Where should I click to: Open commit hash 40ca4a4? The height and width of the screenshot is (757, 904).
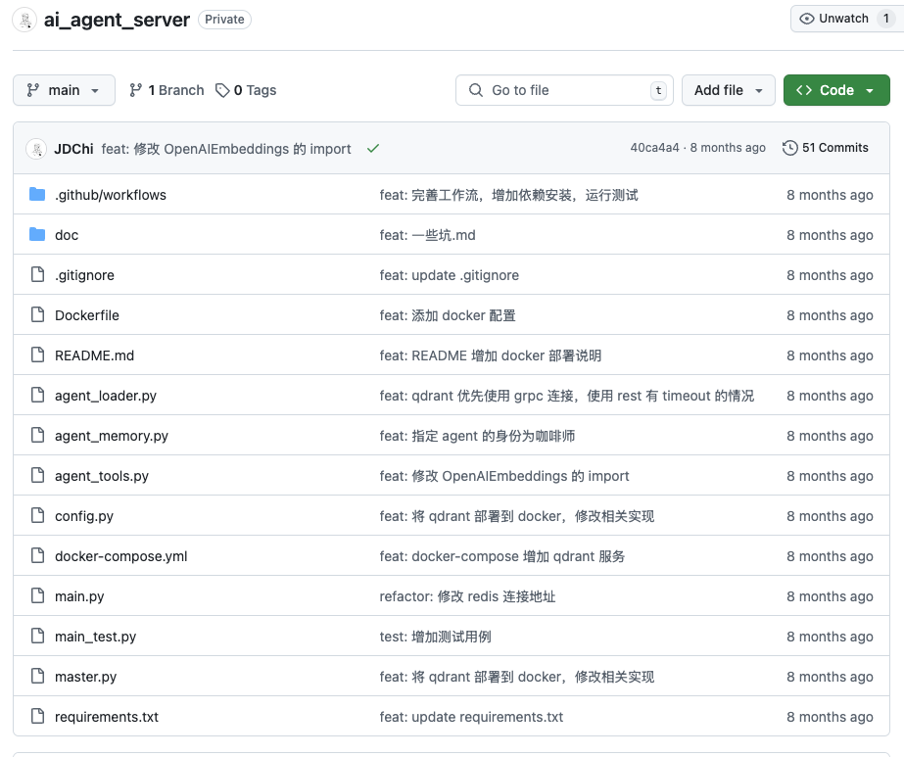click(x=654, y=148)
